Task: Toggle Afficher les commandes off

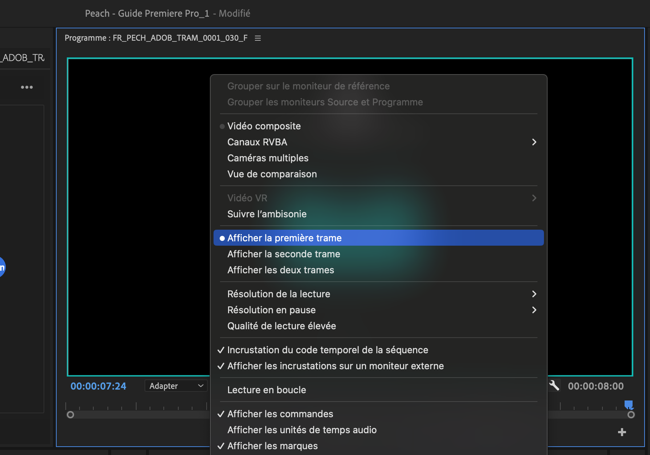Action: (280, 414)
